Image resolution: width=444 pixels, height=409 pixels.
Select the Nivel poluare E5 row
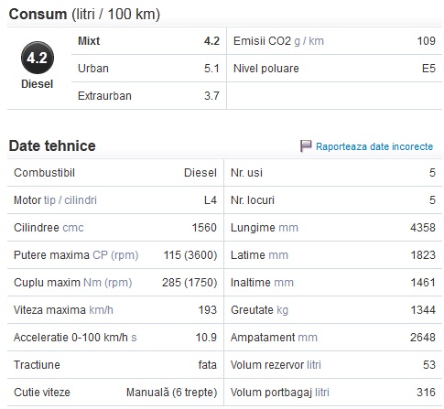(334, 69)
